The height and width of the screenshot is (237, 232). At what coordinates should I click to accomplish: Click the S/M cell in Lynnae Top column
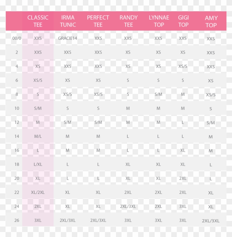point(158,94)
